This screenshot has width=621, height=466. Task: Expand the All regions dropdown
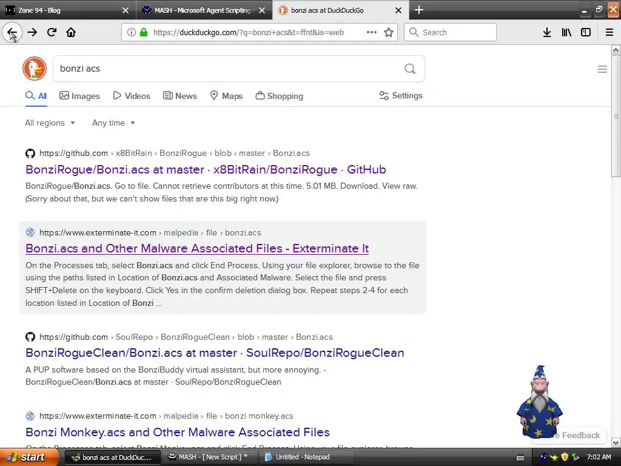coord(50,123)
